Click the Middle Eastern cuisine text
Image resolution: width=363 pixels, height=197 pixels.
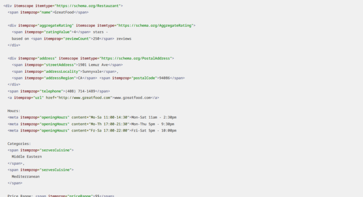pos(27,157)
